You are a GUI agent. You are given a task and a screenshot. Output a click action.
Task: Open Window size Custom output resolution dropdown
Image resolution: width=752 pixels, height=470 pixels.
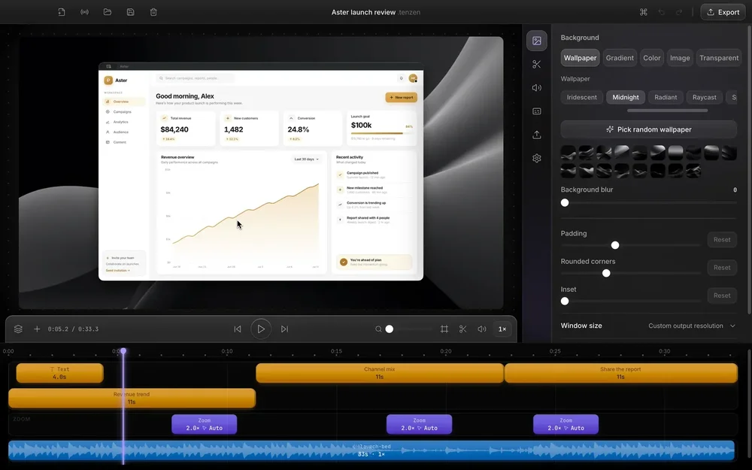(692, 326)
